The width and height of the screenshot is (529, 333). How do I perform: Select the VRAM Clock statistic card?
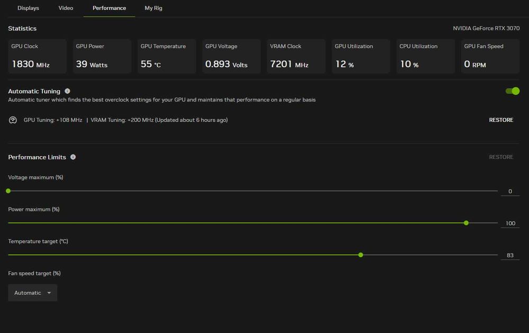coord(296,56)
